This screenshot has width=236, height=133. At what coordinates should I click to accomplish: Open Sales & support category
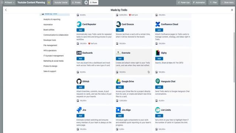pyautogui.click(x=50, y=71)
